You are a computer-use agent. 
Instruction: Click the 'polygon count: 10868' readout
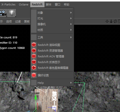click(x=12, y=48)
